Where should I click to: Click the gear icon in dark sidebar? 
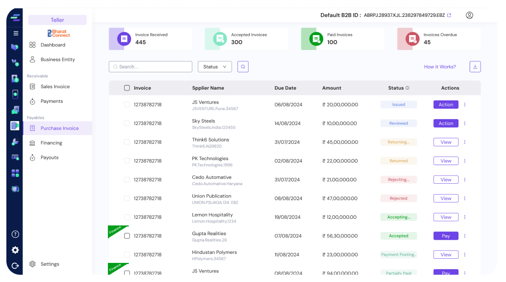(15, 250)
